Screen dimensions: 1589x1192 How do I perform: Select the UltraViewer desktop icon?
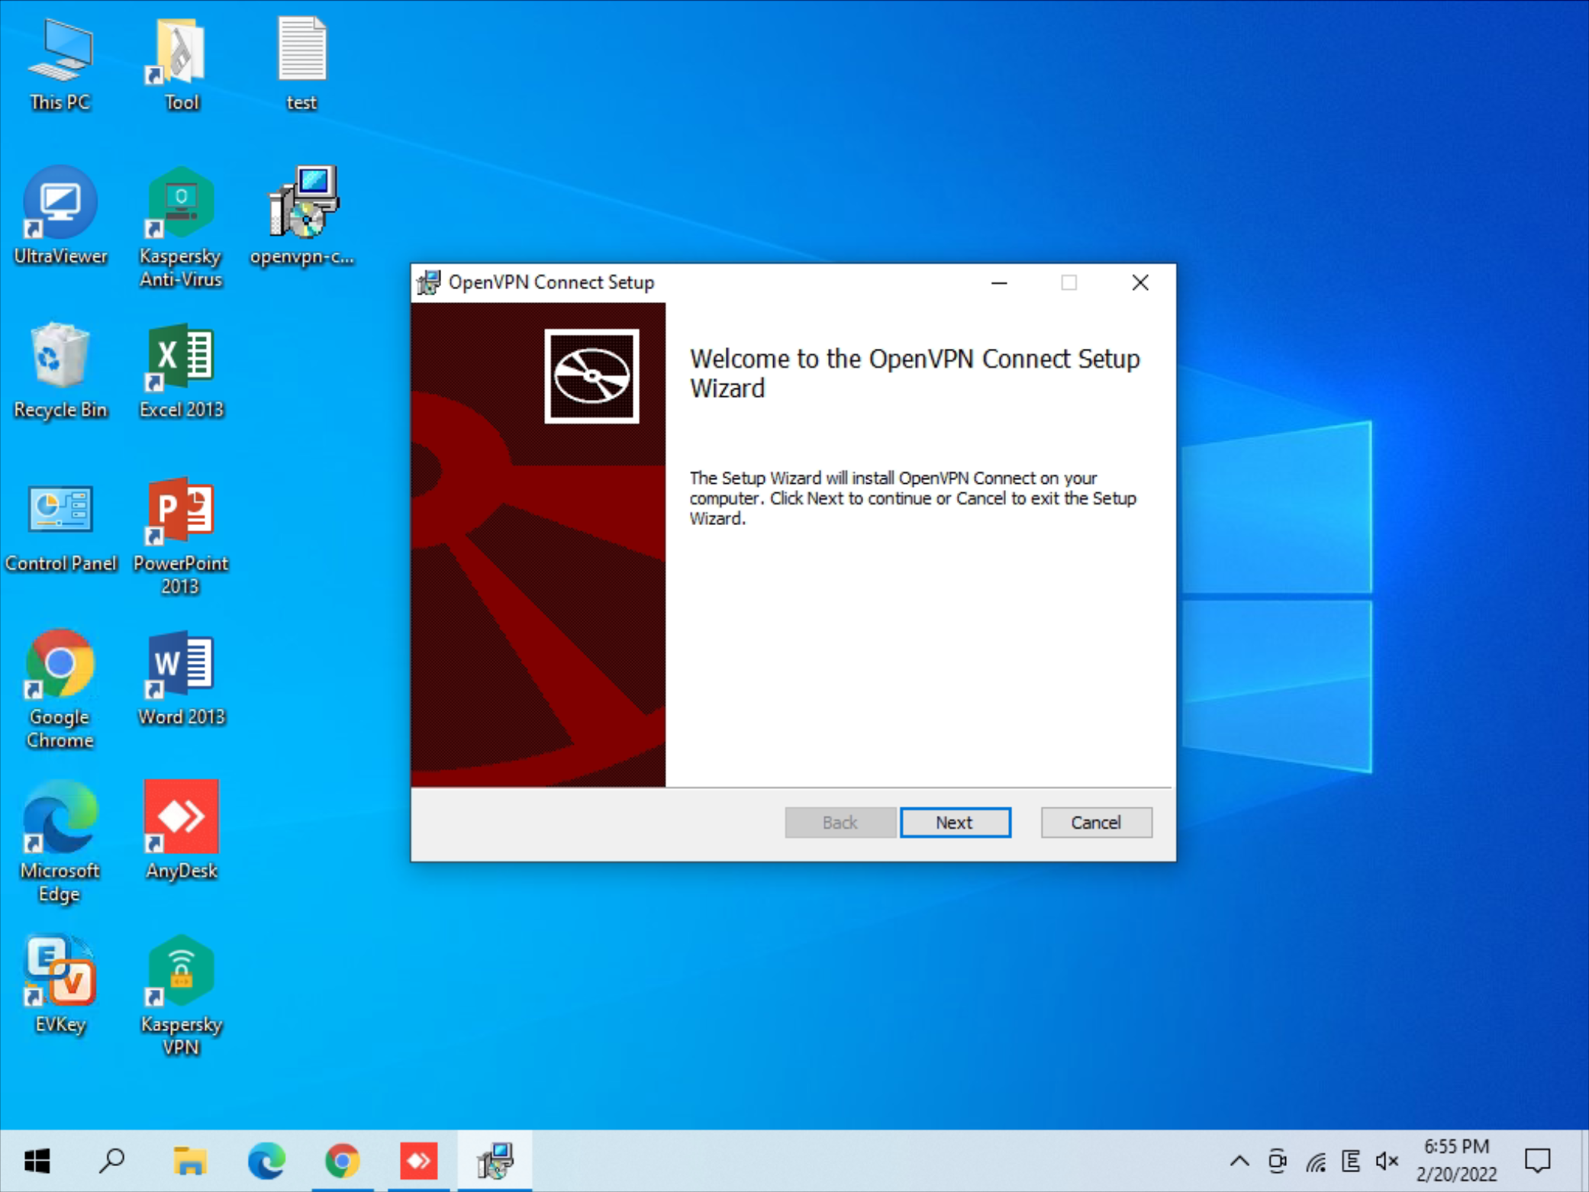60,205
